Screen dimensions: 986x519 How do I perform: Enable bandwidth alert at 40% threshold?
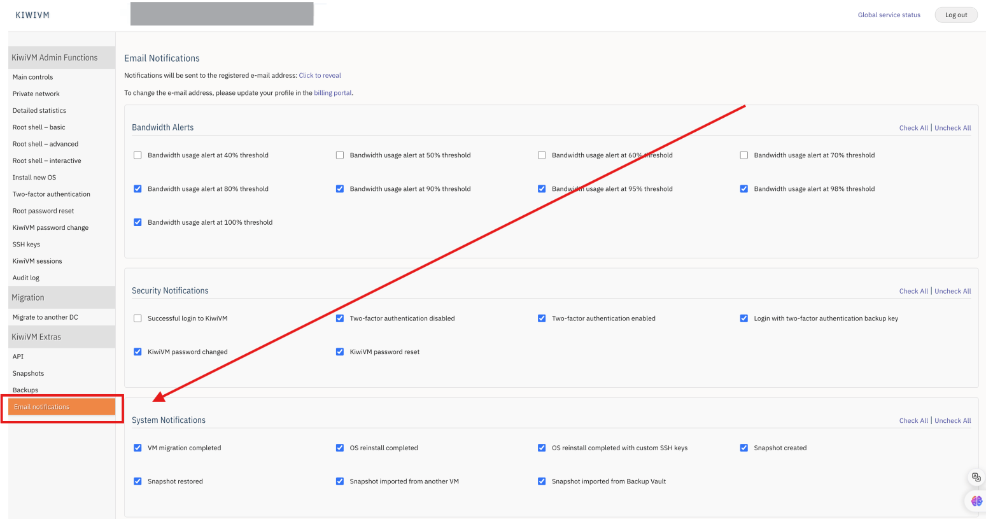click(x=137, y=155)
